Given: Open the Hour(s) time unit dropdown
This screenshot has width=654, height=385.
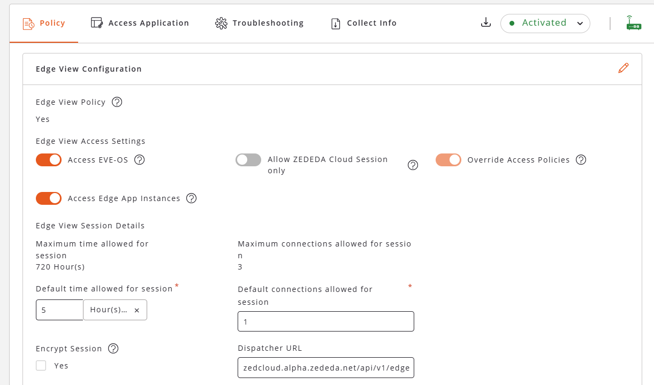Looking at the screenshot, I should [x=109, y=310].
